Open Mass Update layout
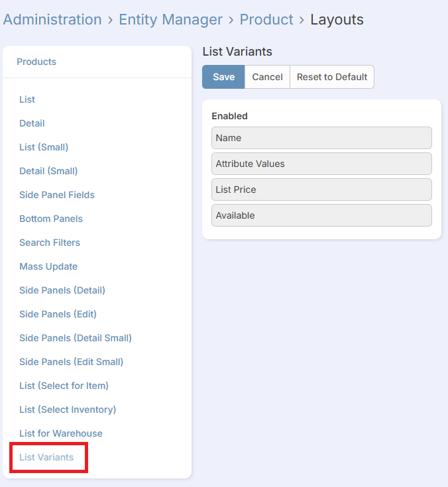 click(x=48, y=266)
